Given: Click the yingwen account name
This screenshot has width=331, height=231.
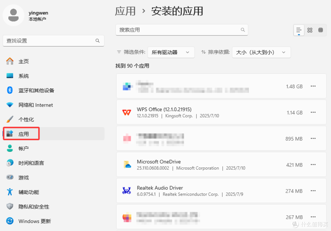Looking at the screenshot, I should click(x=38, y=13).
